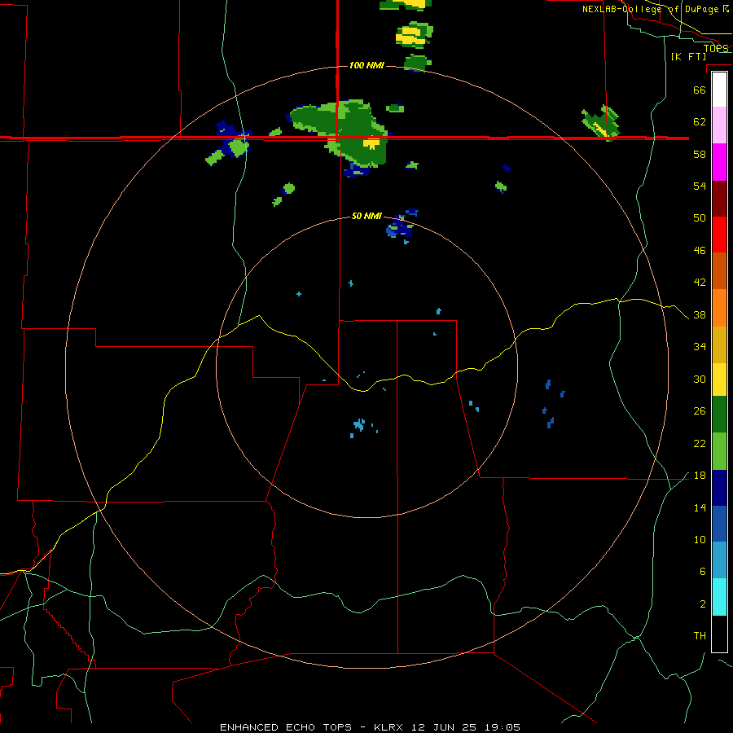This screenshot has height=733, width=733.
Task: Click the '100 NMI' range ring label
Action: pyautogui.click(x=366, y=65)
